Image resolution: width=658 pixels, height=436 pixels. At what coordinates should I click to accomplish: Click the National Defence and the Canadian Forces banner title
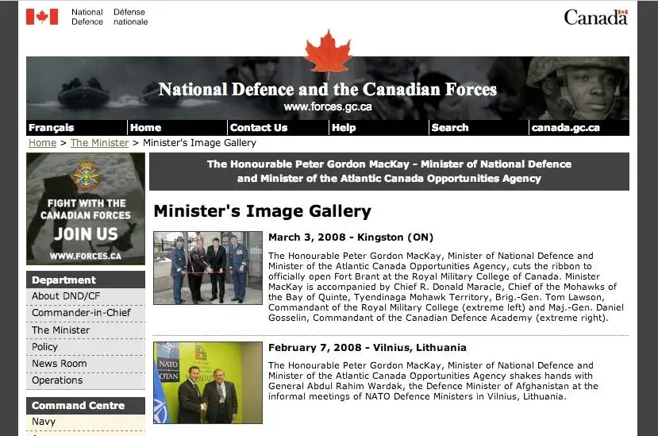click(x=328, y=90)
